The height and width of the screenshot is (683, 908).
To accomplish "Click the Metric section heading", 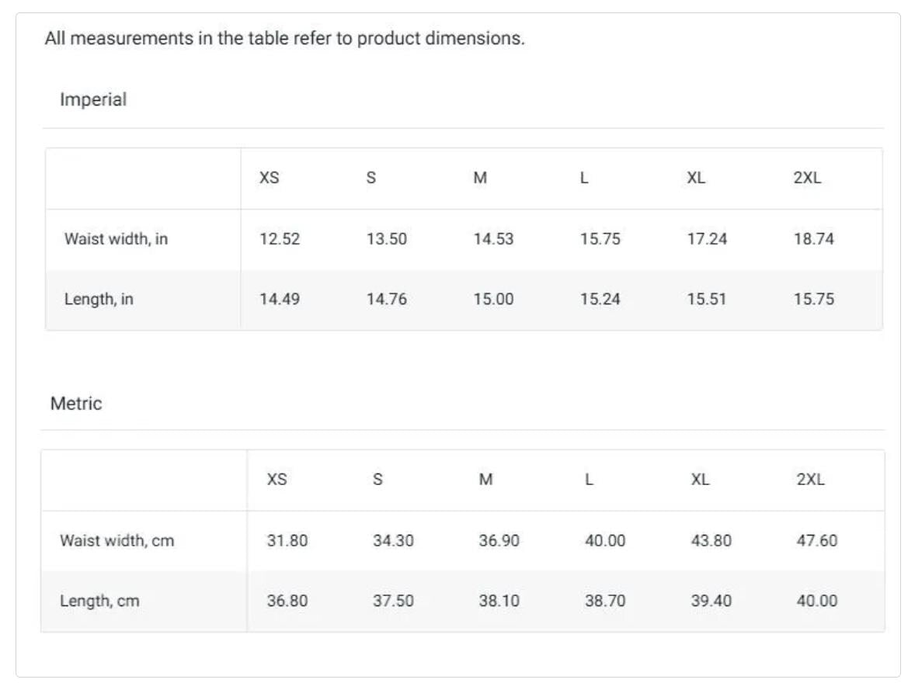I will pyautogui.click(x=76, y=404).
